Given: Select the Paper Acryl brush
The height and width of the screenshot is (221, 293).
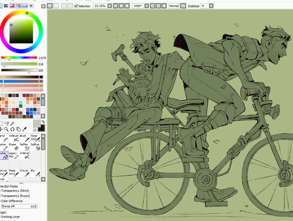Looking at the screenshot, I should pos(14,173).
